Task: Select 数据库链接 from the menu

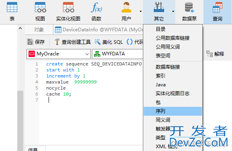Action: [x=173, y=67]
